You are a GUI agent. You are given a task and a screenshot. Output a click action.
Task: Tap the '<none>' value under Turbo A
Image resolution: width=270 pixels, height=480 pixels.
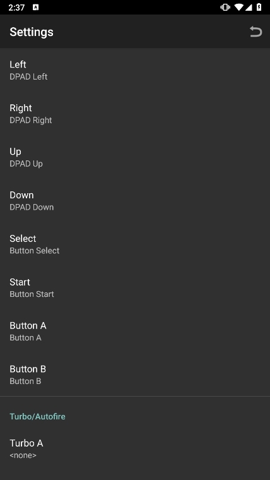(23, 455)
